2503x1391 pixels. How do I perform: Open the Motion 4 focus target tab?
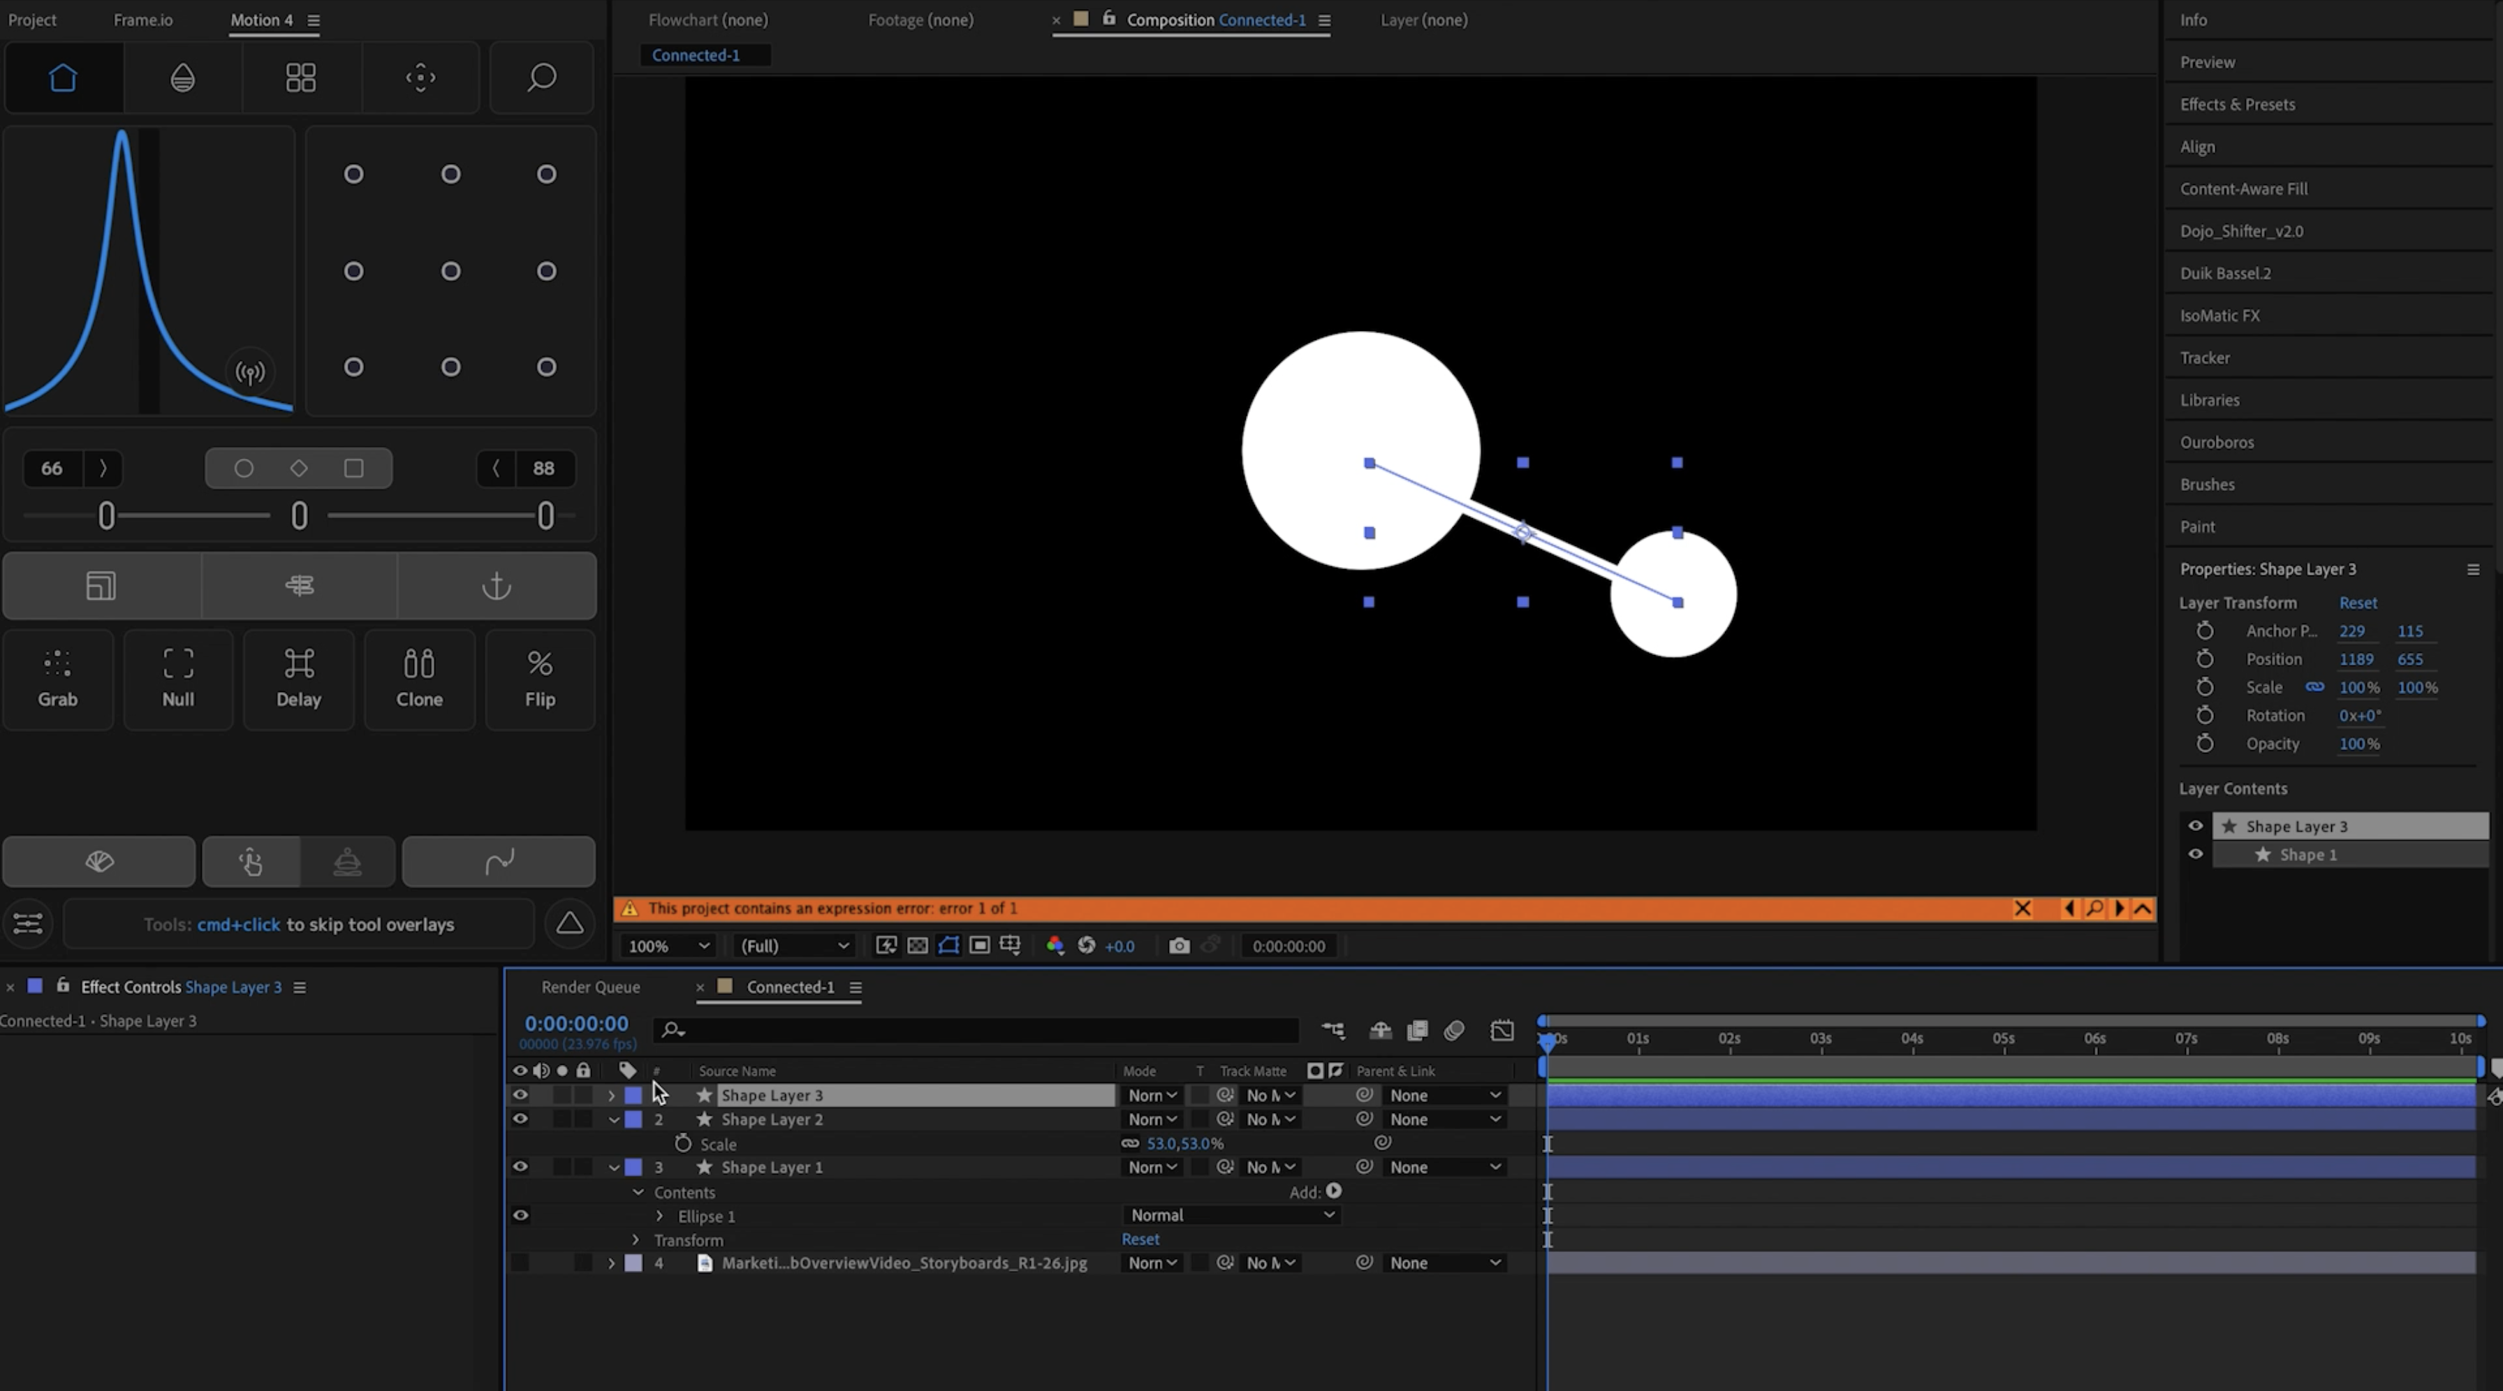tap(420, 78)
